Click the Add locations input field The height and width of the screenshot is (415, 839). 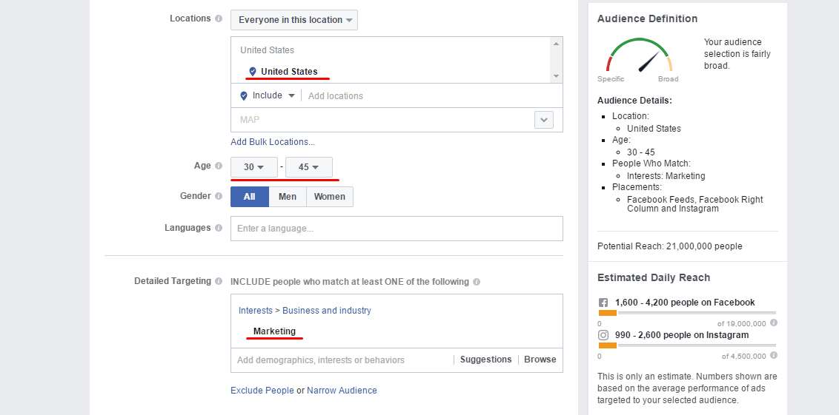coord(431,96)
